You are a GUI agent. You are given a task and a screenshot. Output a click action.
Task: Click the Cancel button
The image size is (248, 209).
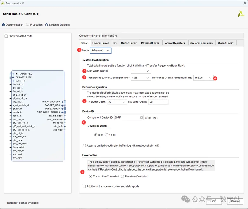point(235,201)
